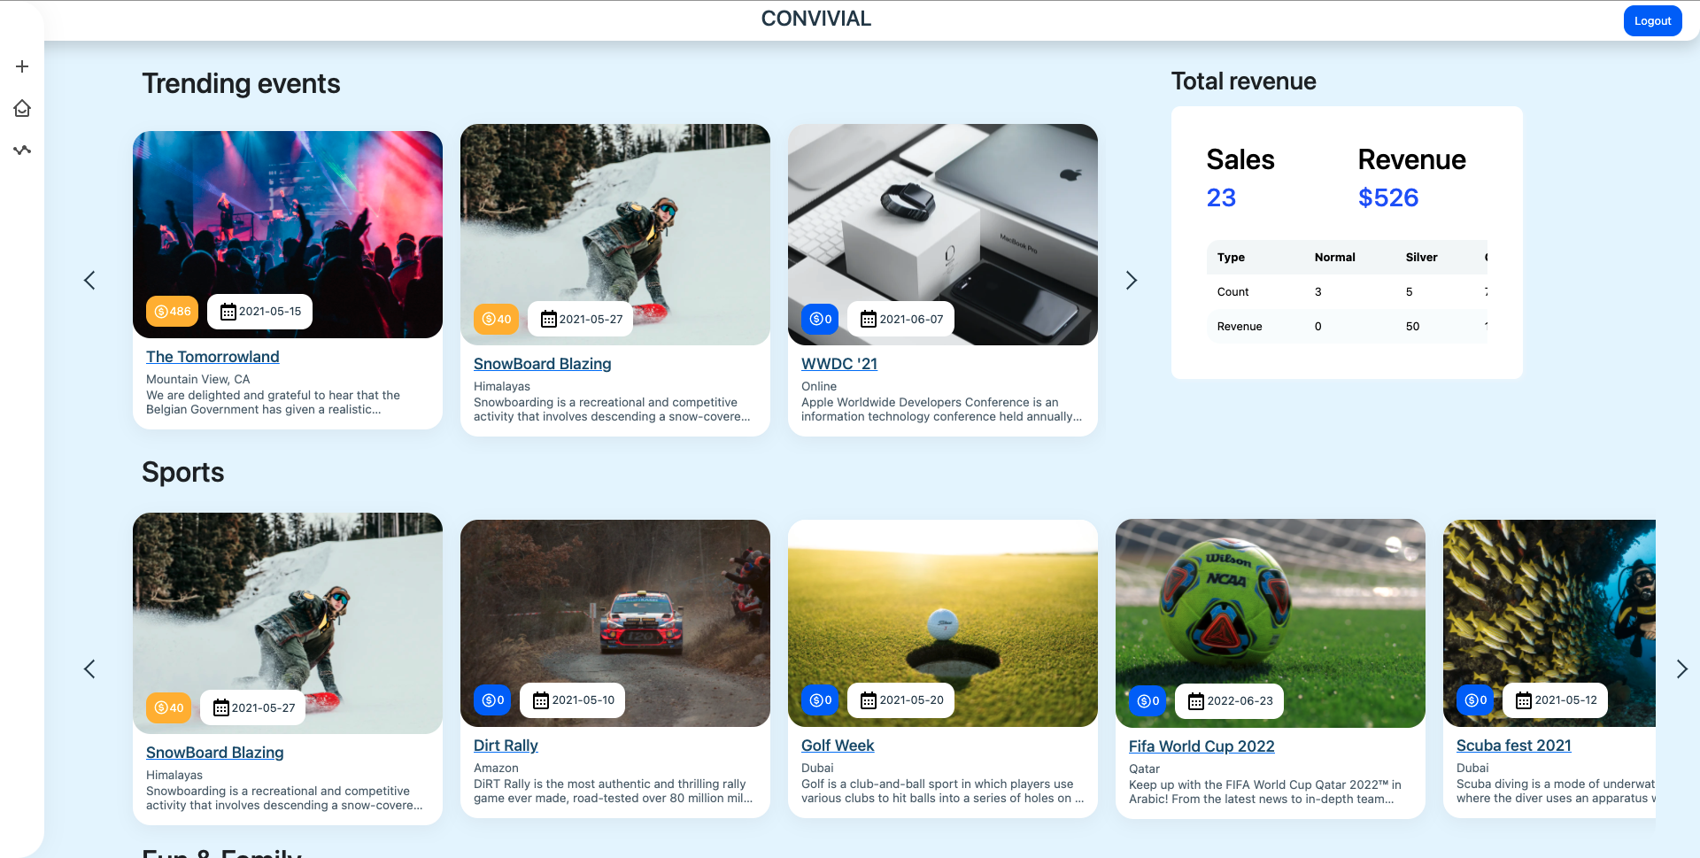The width and height of the screenshot is (1700, 858).
Task: Click the Sports section heading
Action: click(183, 473)
